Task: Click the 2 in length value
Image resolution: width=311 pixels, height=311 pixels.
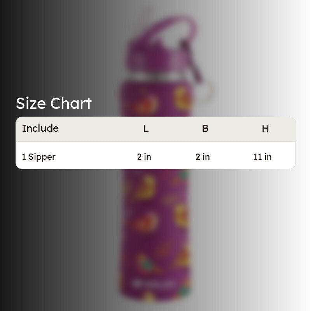Action: pos(144,157)
